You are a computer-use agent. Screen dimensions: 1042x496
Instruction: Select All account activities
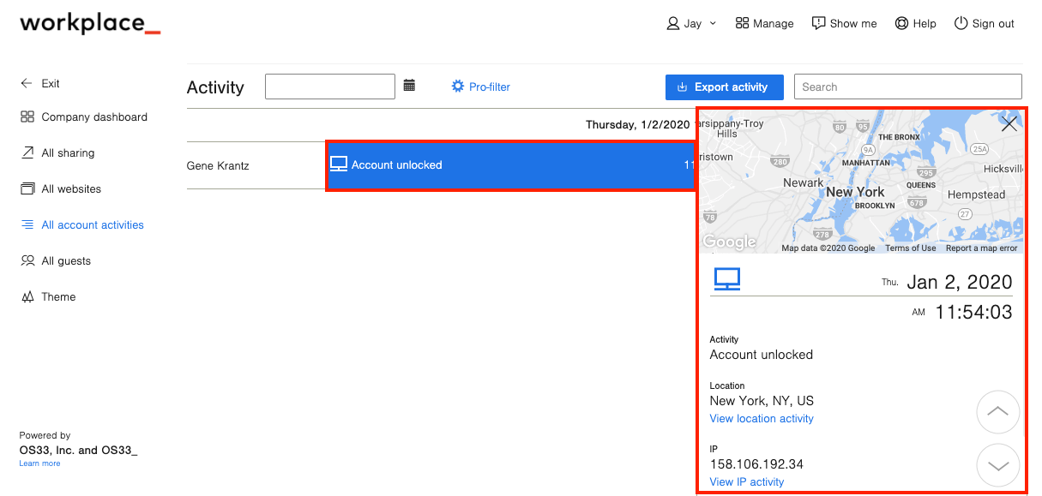click(93, 225)
